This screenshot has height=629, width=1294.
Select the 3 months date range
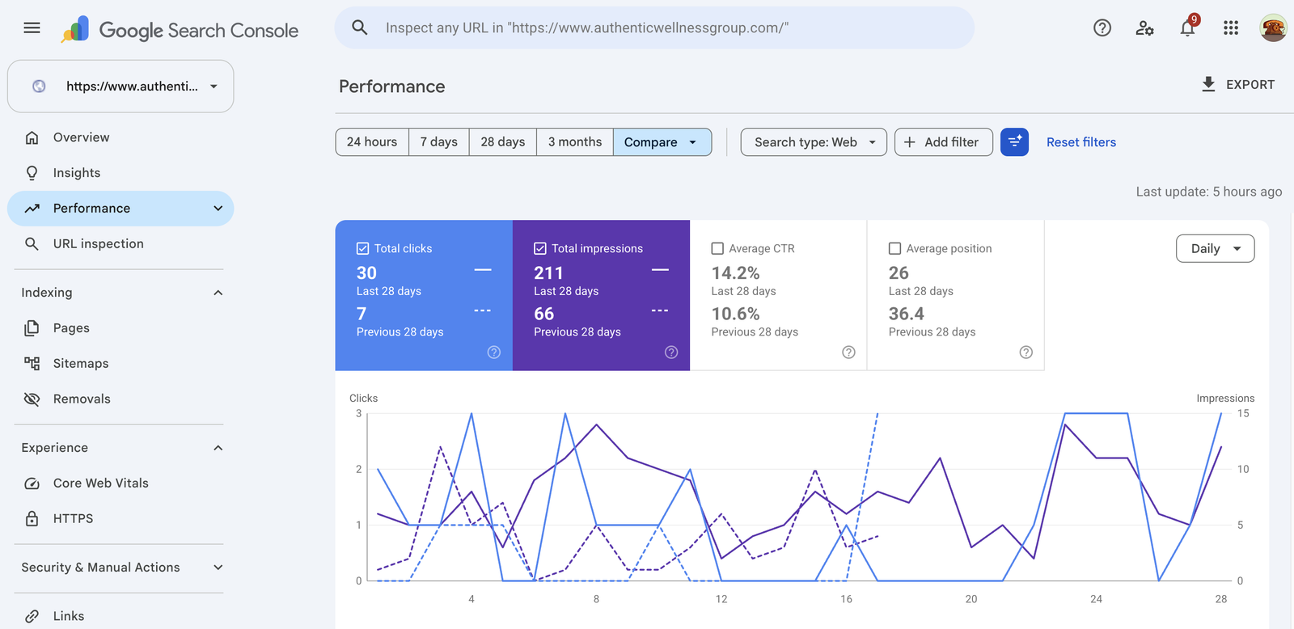pyautogui.click(x=575, y=142)
